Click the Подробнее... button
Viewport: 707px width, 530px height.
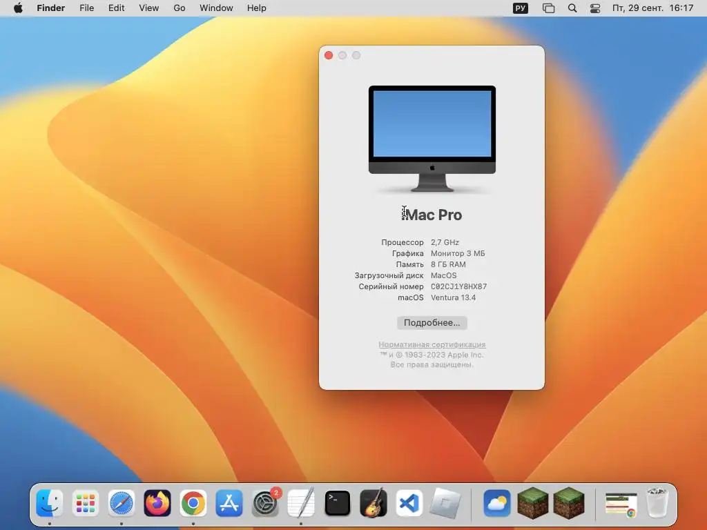432,323
